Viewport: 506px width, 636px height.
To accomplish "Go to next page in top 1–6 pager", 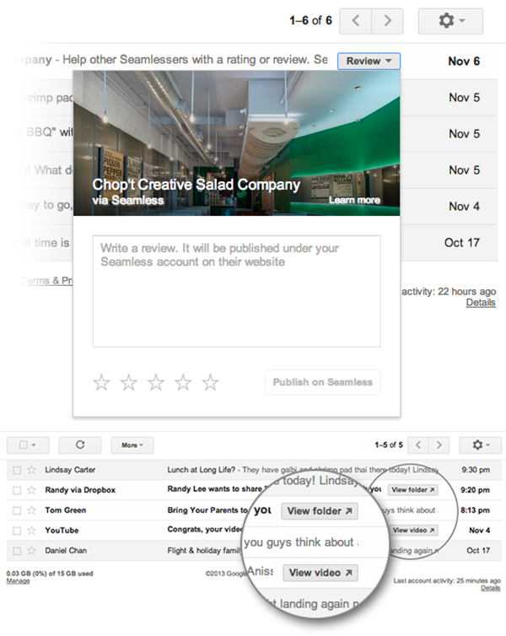I will (x=387, y=21).
